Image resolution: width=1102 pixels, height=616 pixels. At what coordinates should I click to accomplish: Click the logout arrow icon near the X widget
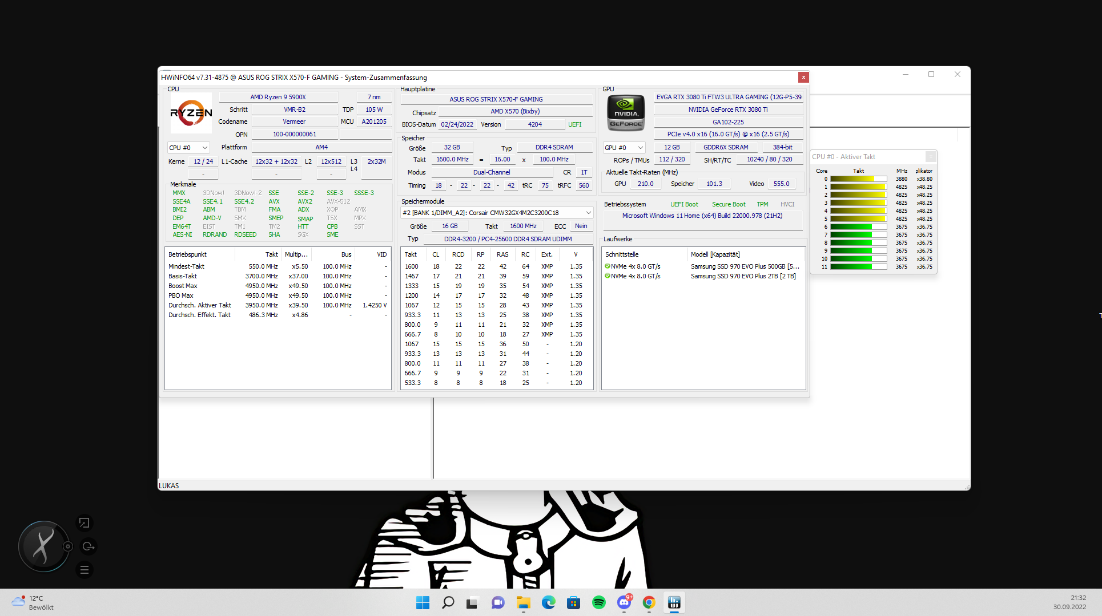pos(88,546)
